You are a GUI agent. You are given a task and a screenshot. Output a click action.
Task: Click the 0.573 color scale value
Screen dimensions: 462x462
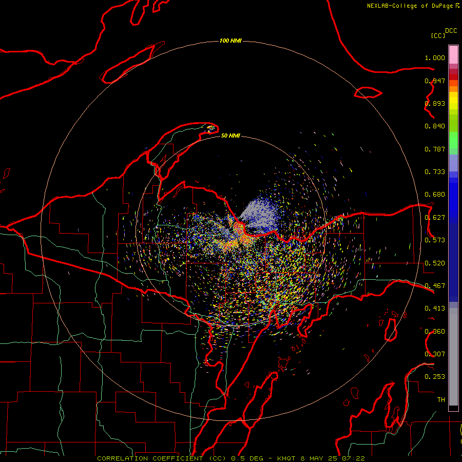[435, 240]
